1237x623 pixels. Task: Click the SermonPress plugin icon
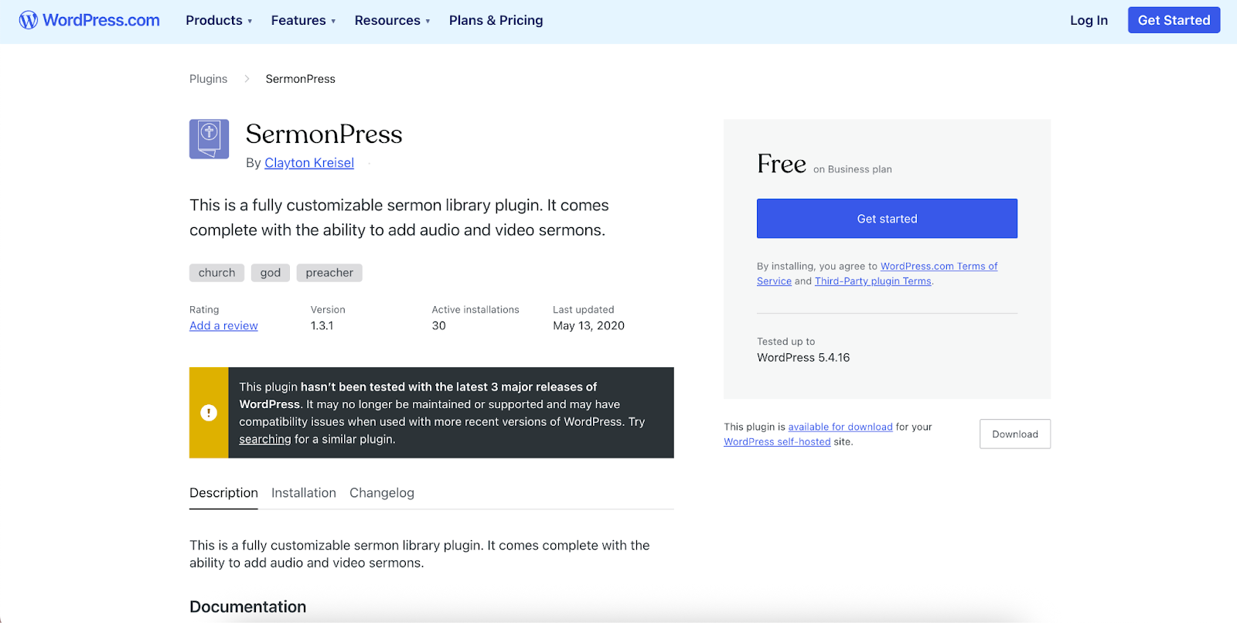coord(209,139)
